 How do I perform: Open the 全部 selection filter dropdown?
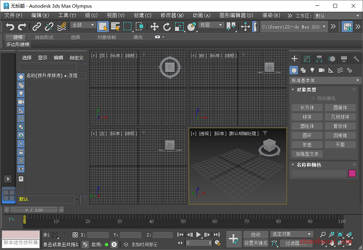(83, 25)
